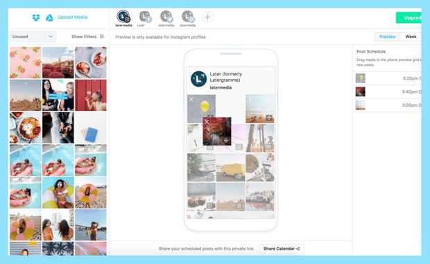
Task: Click the Upload Media link
Action: pyautogui.click(x=72, y=17)
